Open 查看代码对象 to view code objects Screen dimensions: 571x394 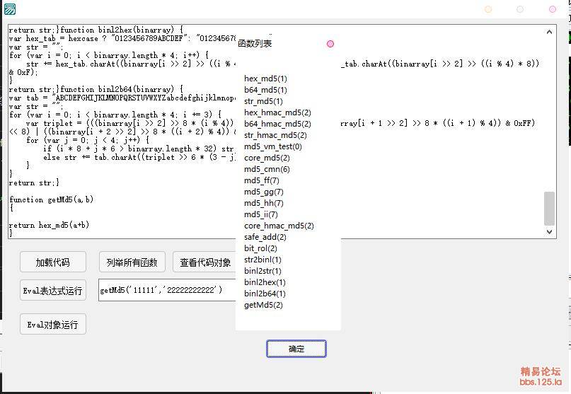tap(204, 262)
